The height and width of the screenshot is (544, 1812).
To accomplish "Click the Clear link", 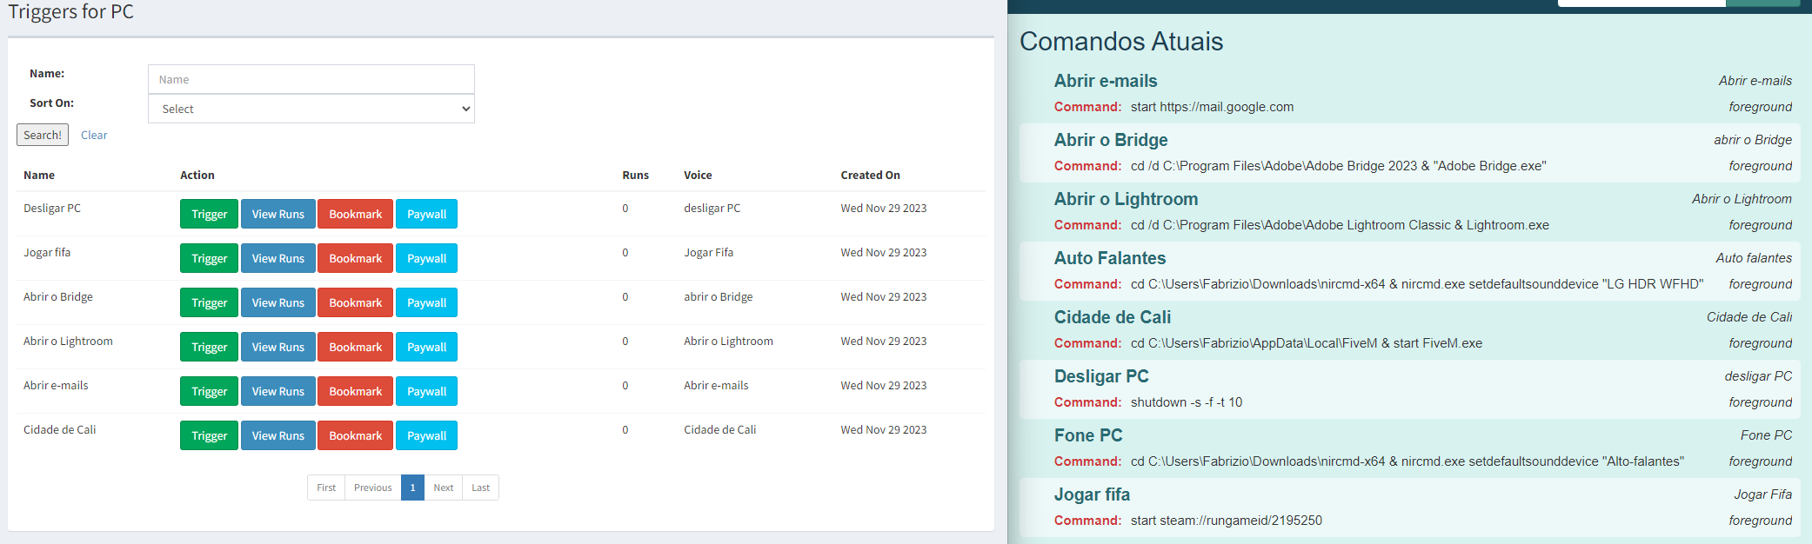I will [94, 135].
